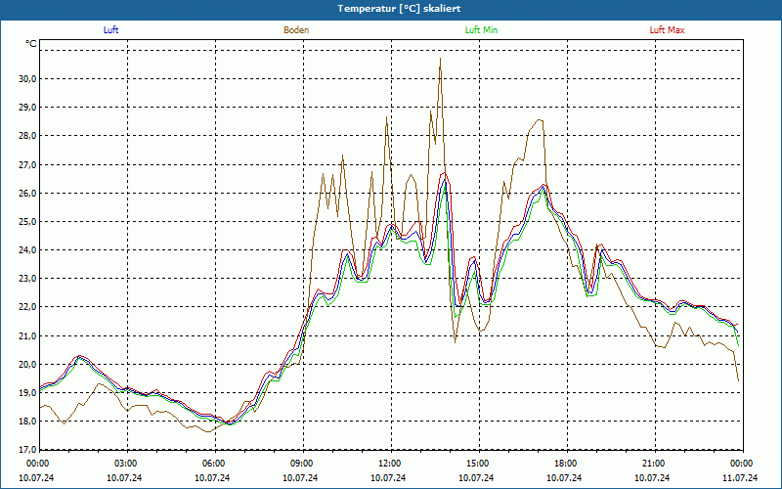Click the 15:00 time axis label
This screenshot has height=489, width=782.
(x=479, y=464)
